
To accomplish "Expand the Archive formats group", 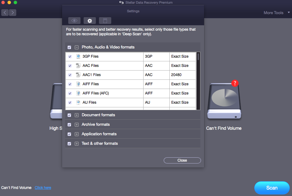I will [77, 125].
